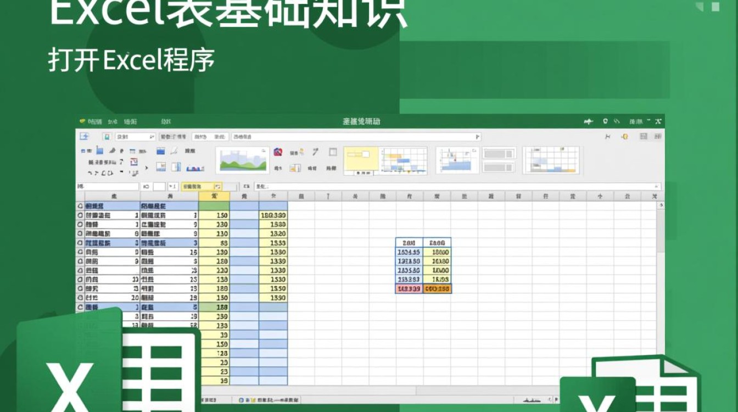Image resolution: width=738 pixels, height=412 pixels.
Task: Click the name box left of formula bar
Action: click(x=108, y=187)
